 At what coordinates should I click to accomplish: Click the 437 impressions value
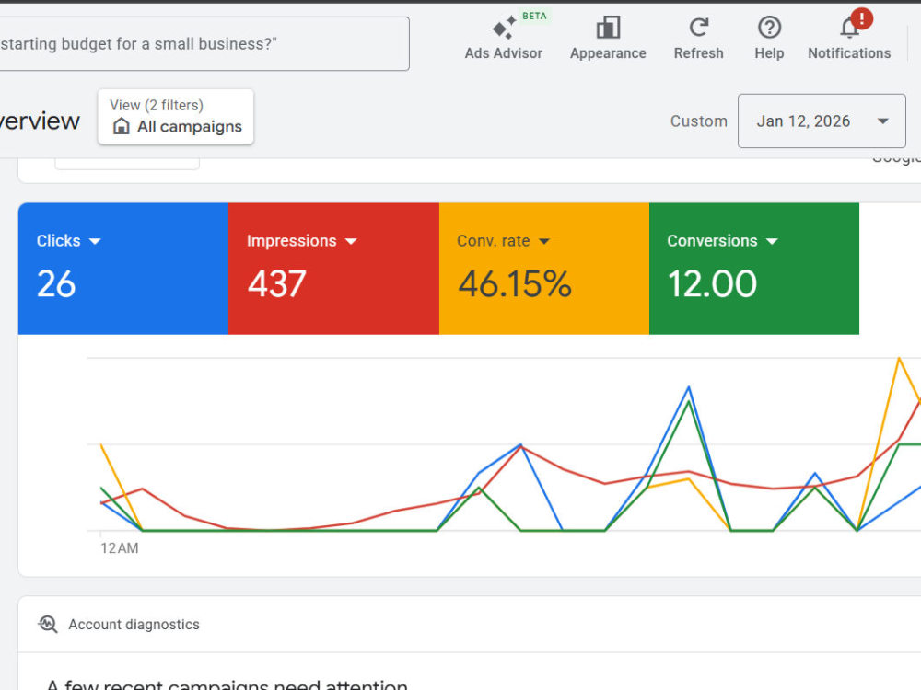pos(276,284)
